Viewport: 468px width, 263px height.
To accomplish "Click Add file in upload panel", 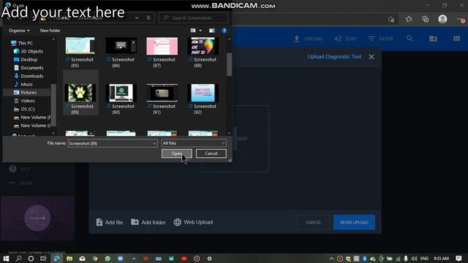I will point(110,222).
